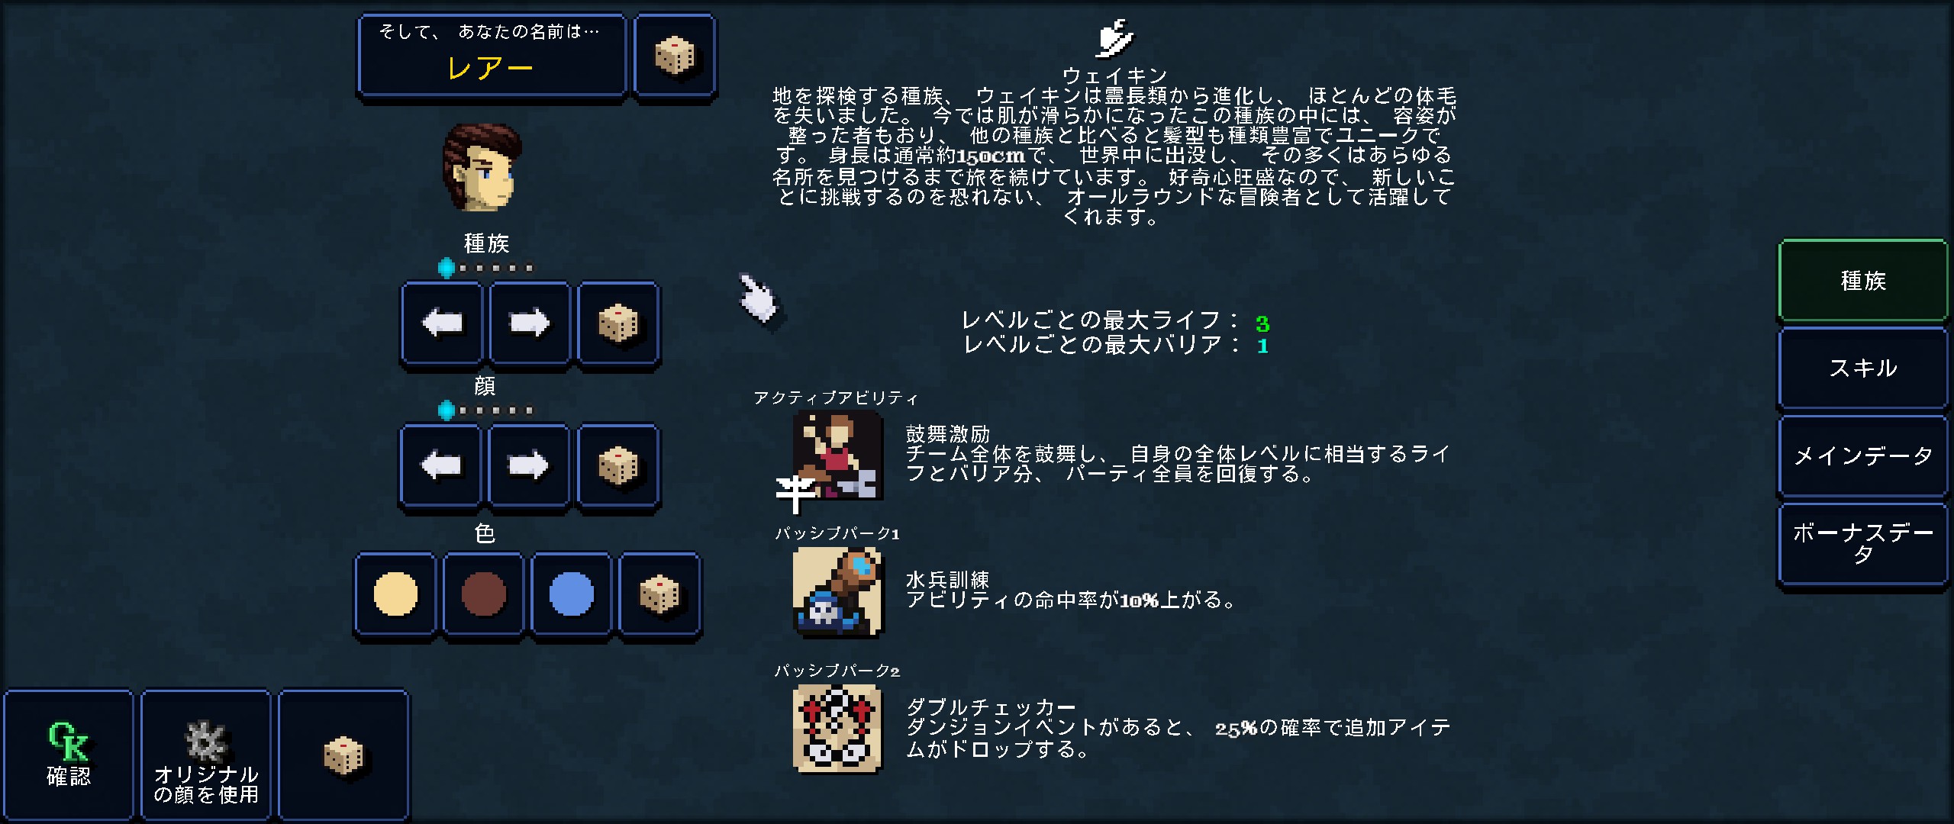The height and width of the screenshot is (824, 1954).
Task: Randomize colors with the dice button
Action: [x=660, y=594]
